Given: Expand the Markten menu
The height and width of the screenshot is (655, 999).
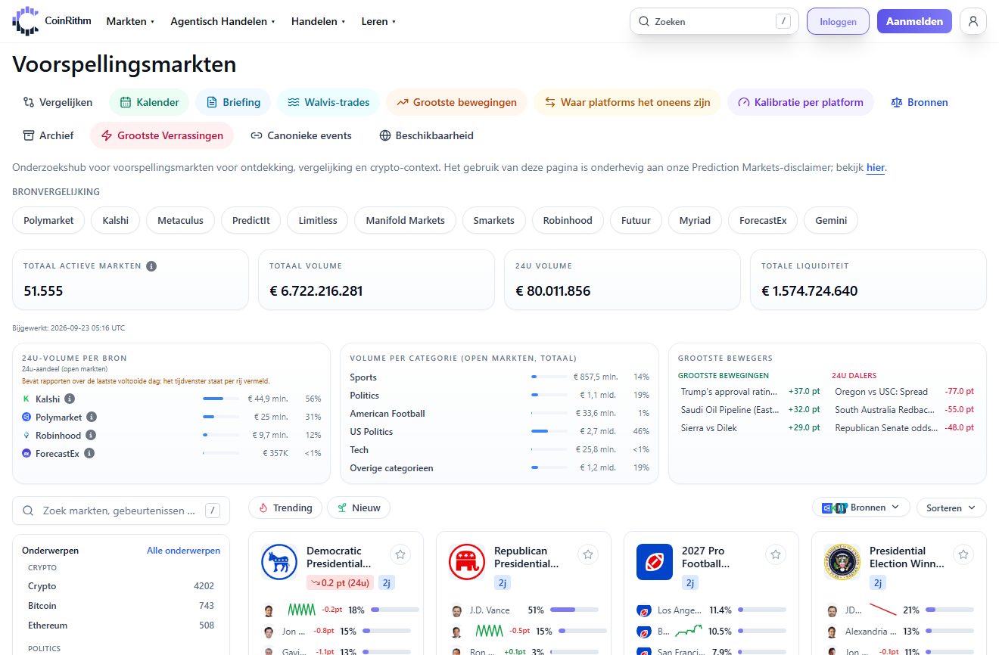Looking at the screenshot, I should click(130, 21).
